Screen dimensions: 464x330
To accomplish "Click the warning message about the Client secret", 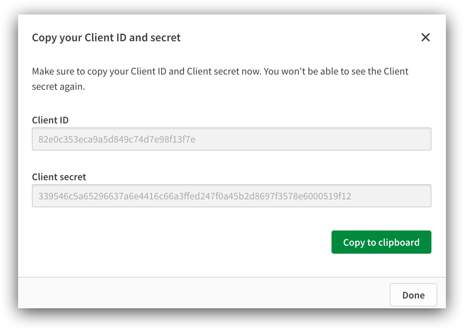I will [220, 79].
